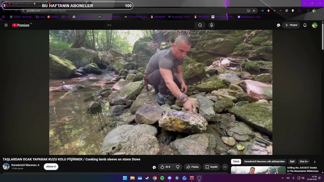Screen dimensions: 324x182
Task: Click the video player frame
Action: tap(161, 92)
